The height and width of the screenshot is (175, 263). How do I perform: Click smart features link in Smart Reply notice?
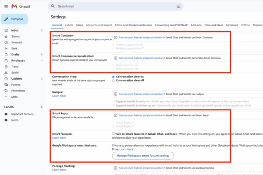point(141,115)
